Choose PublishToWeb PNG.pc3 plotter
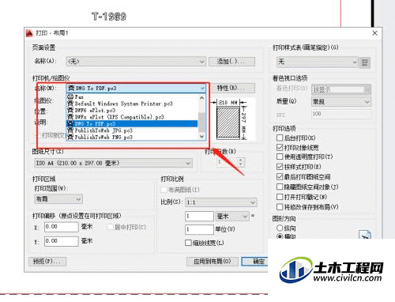This screenshot has height=302, width=395. point(132,137)
